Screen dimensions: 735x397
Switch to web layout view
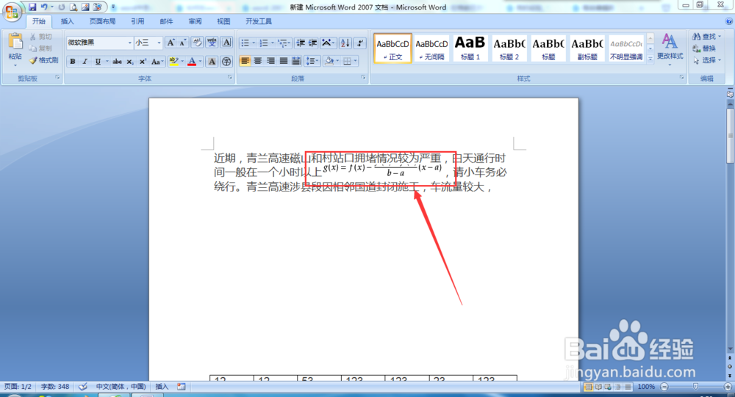tap(608, 387)
